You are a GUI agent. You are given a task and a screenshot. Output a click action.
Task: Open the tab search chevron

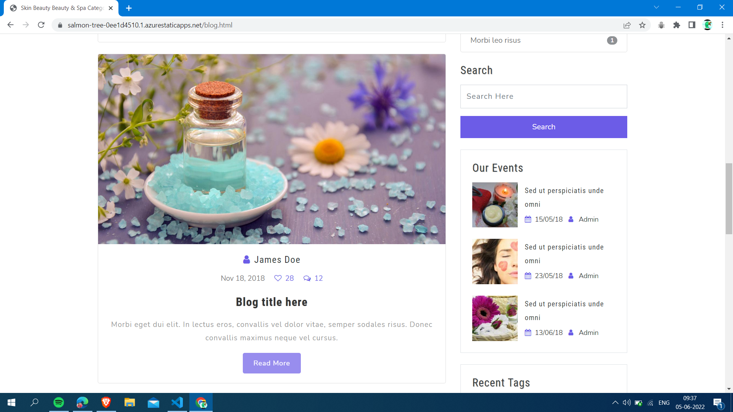pos(656,7)
